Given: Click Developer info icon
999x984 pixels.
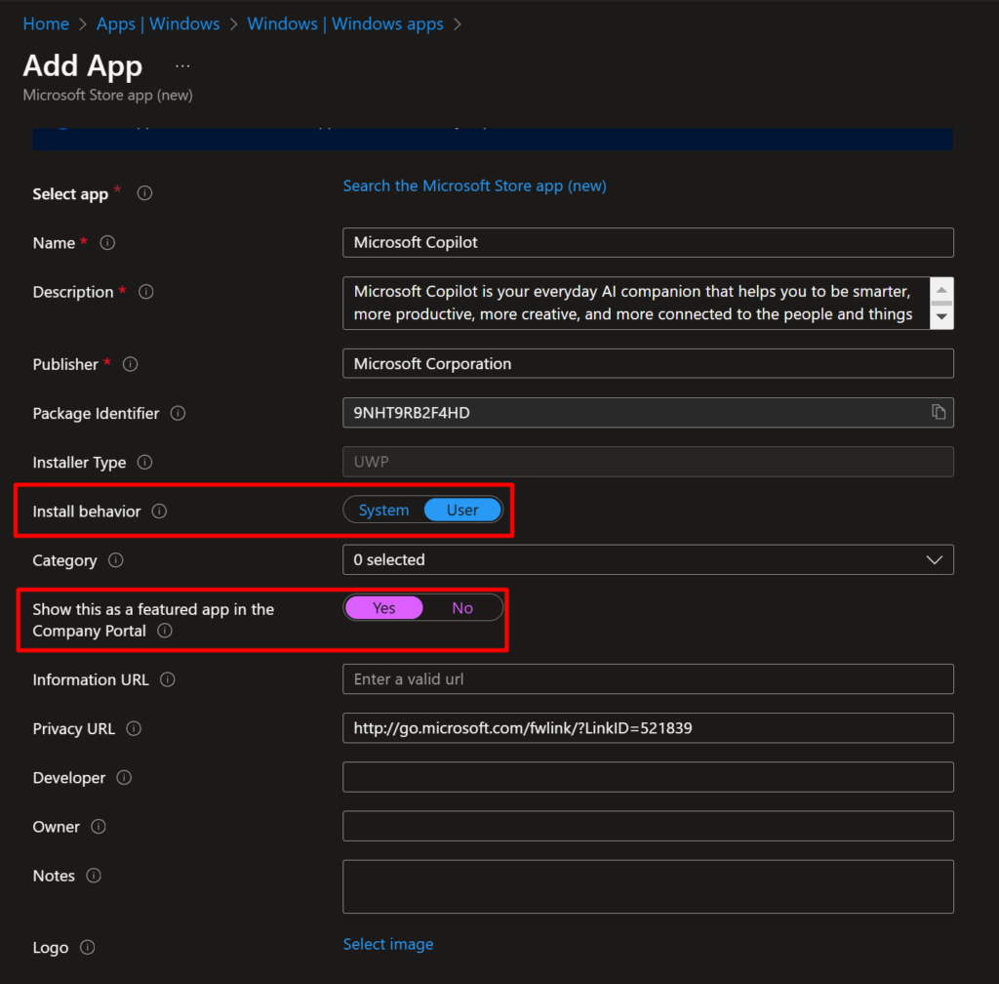Looking at the screenshot, I should (124, 777).
